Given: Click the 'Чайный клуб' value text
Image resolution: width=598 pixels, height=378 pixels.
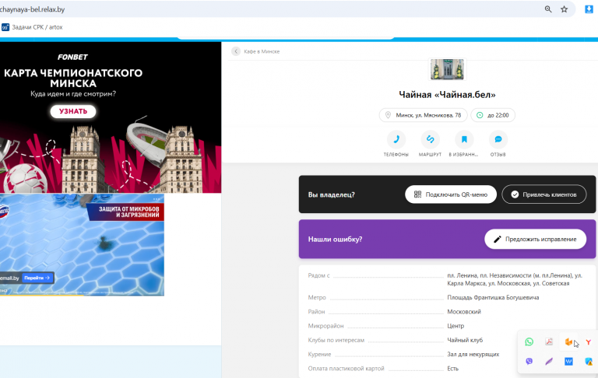Looking at the screenshot, I should pyautogui.click(x=465, y=340).
